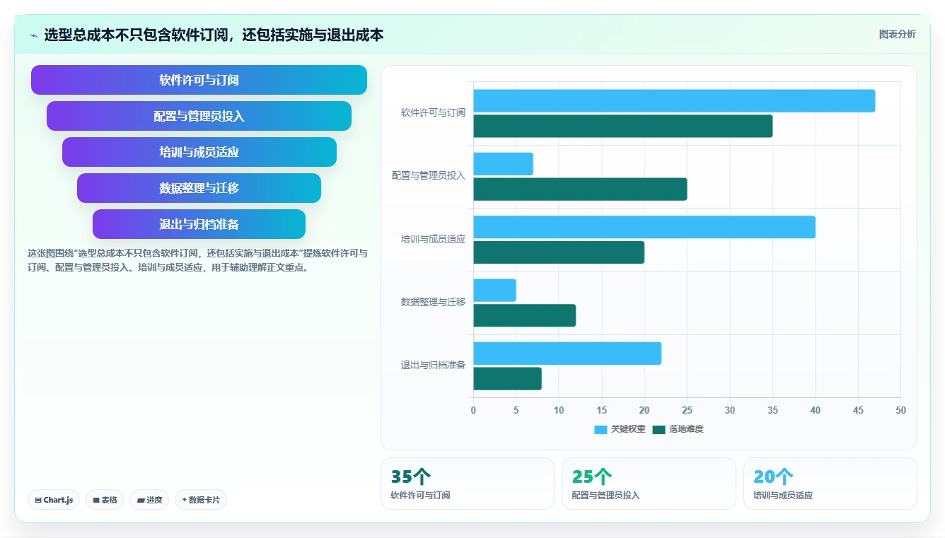
Task: Click 落地难度 bar for 退出与归档准备
Action: [507, 378]
